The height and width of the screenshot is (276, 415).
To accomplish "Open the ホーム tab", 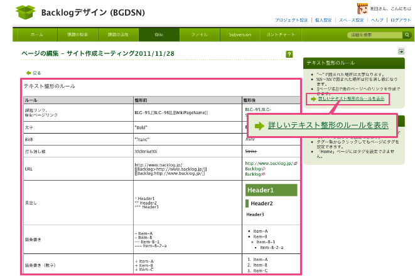I will (x=37, y=34).
